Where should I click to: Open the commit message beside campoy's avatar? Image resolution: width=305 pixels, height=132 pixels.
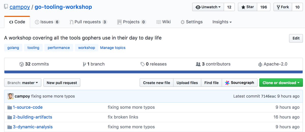[x=53, y=96]
